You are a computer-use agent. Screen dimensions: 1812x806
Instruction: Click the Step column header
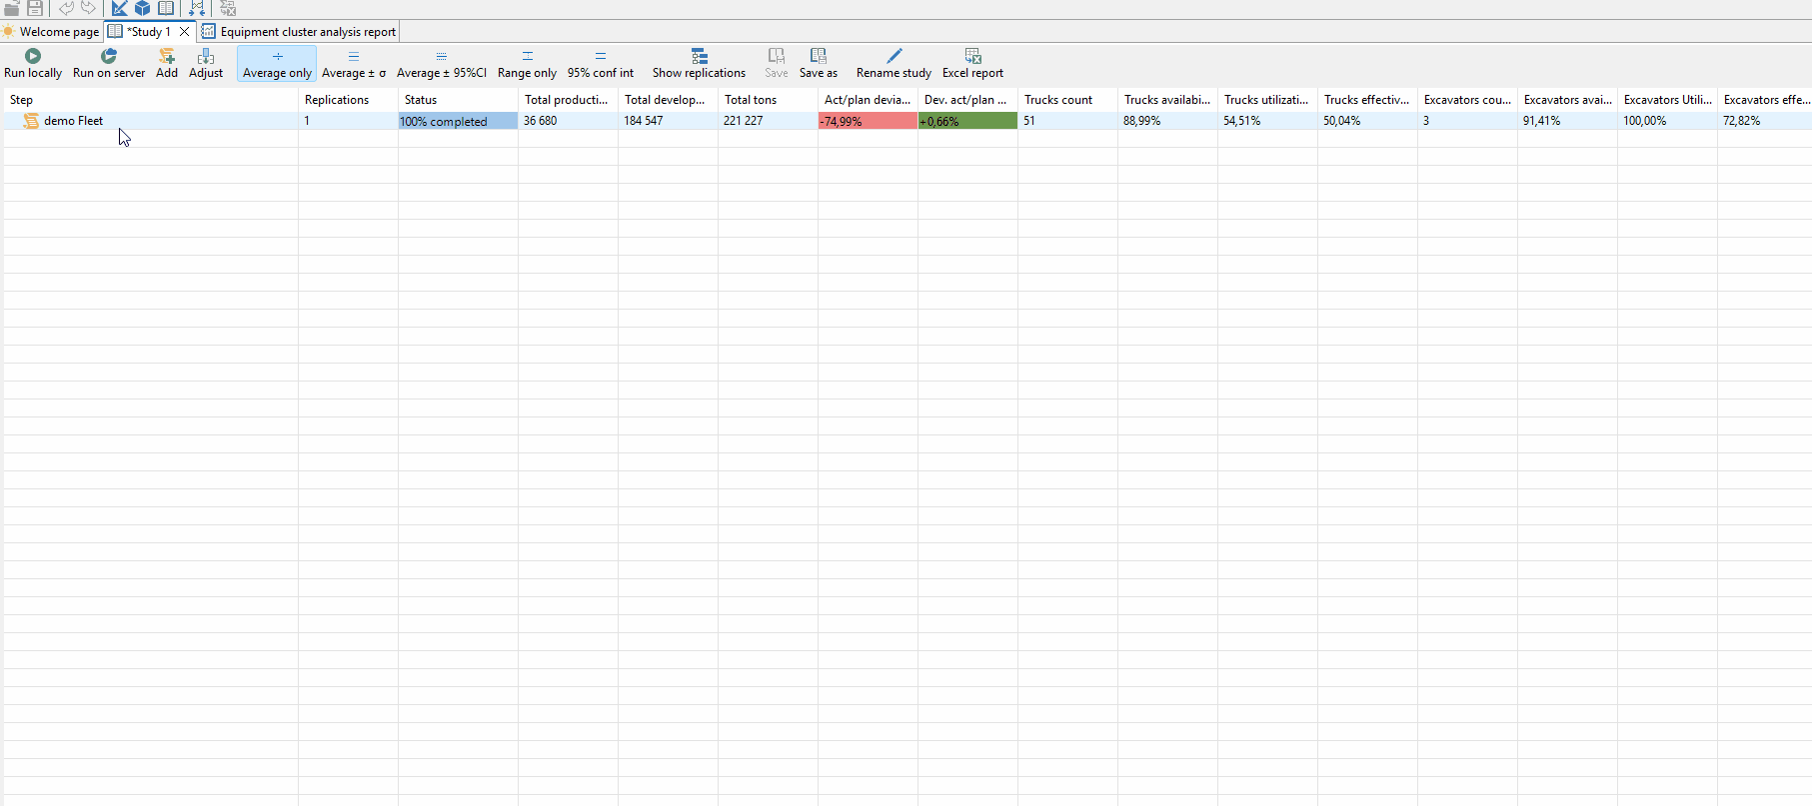coord(150,100)
